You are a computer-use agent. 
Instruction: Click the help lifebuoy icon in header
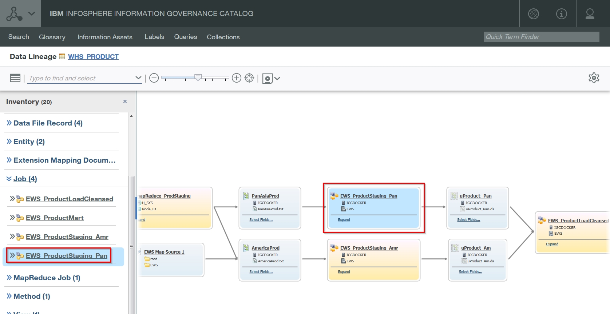tap(534, 14)
